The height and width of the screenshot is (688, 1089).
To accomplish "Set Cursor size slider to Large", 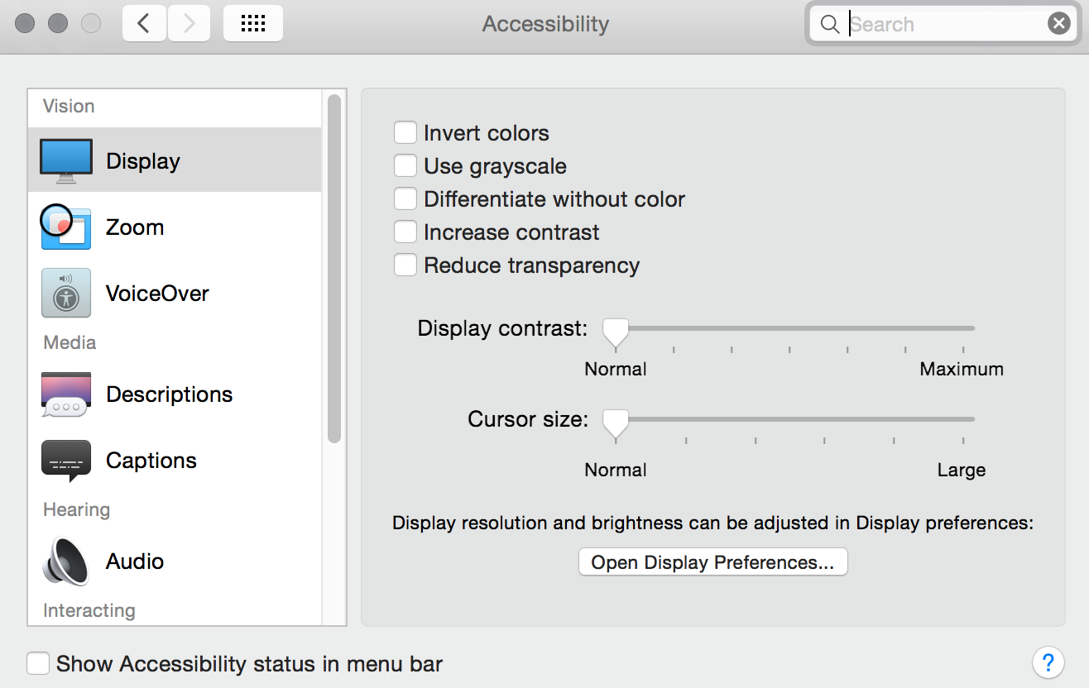I will [963, 419].
